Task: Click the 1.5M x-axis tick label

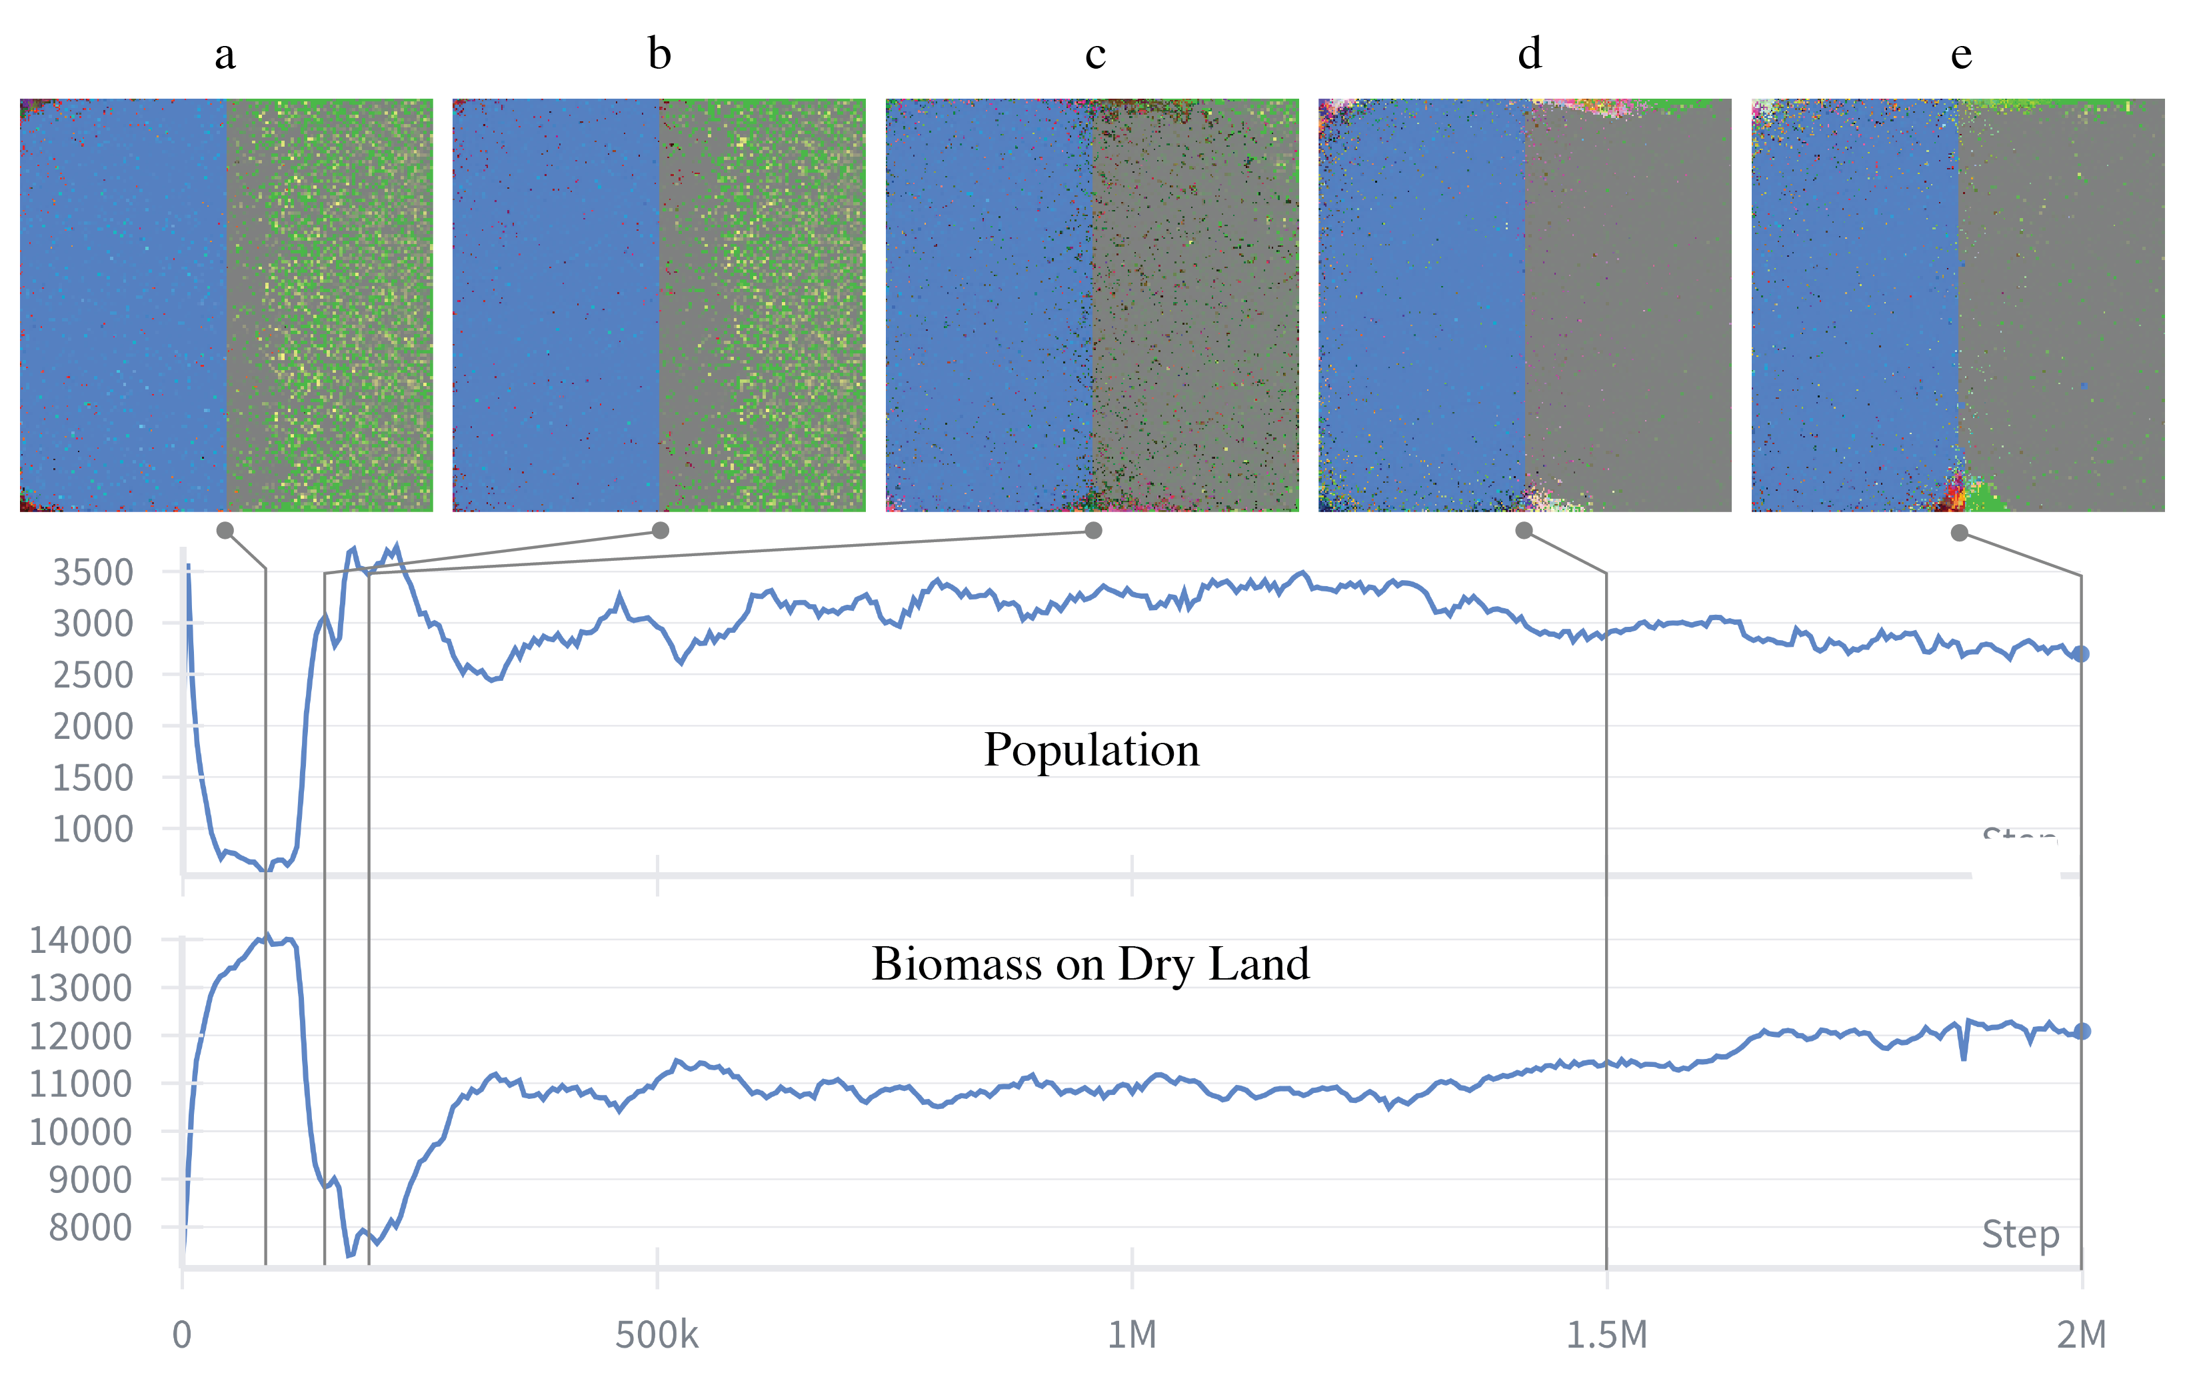Action: pos(1606,1335)
